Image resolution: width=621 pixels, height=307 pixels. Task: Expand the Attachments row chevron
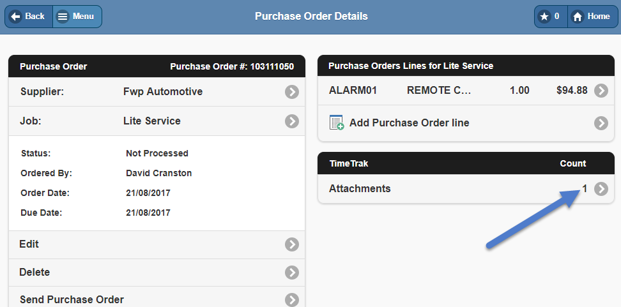coord(601,189)
